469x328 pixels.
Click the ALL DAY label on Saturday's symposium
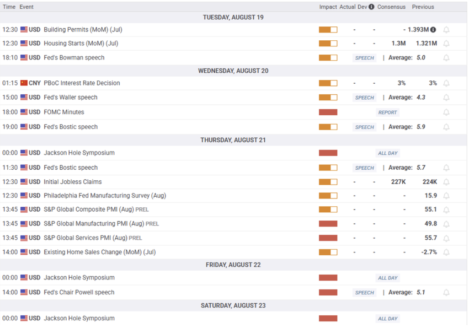pos(388,319)
